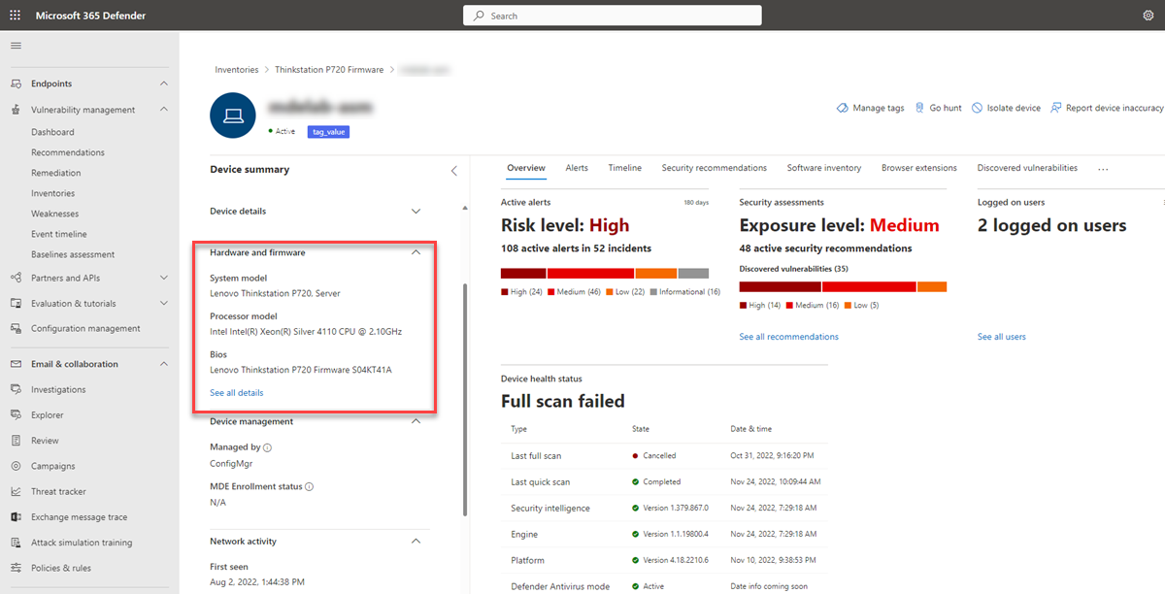Click the See all recommendations link

[789, 337]
